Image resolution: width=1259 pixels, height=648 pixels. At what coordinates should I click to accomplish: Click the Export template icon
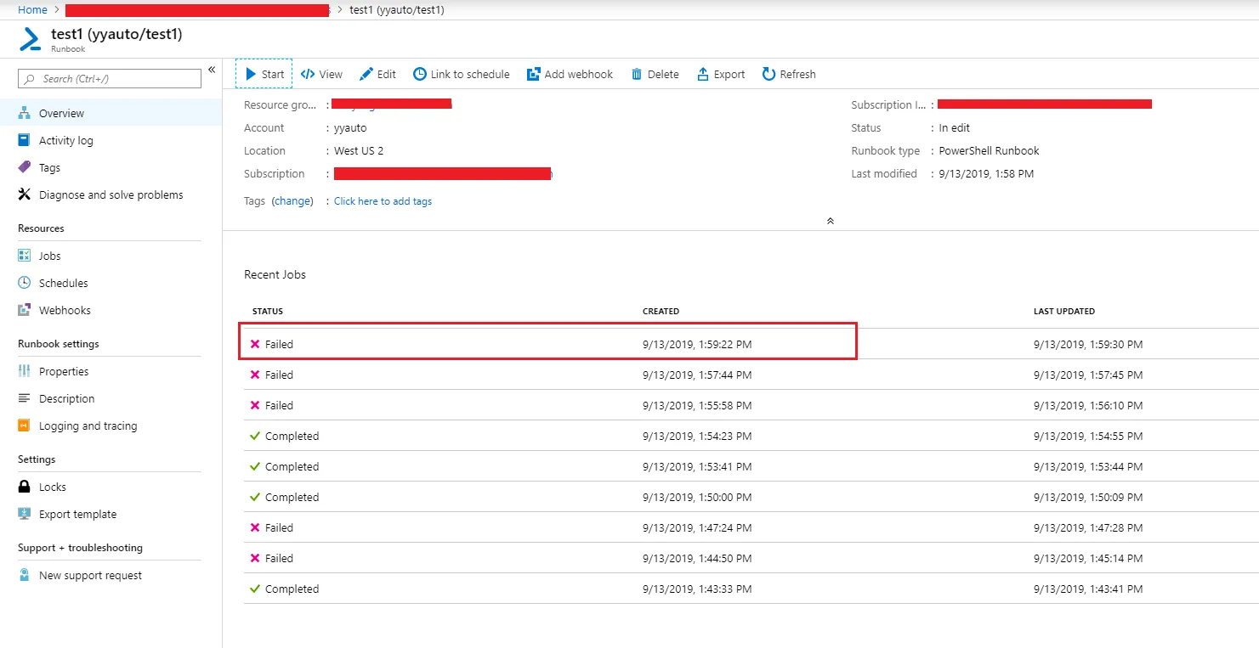click(25, 514)
